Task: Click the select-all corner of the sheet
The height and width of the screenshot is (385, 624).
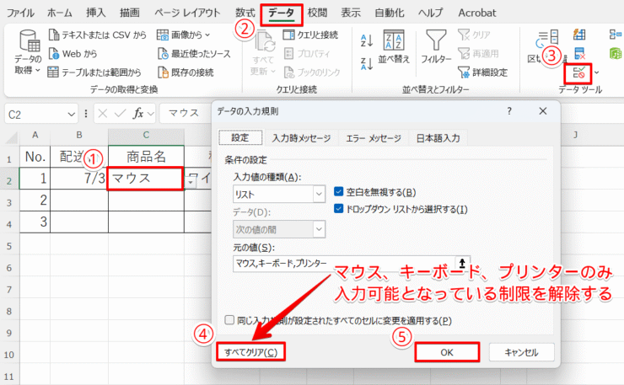Action: click(10, 137)
